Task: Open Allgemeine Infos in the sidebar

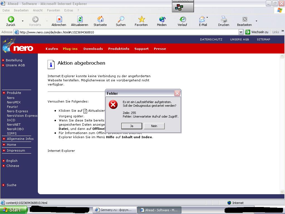Action: (x=20, y=139)
